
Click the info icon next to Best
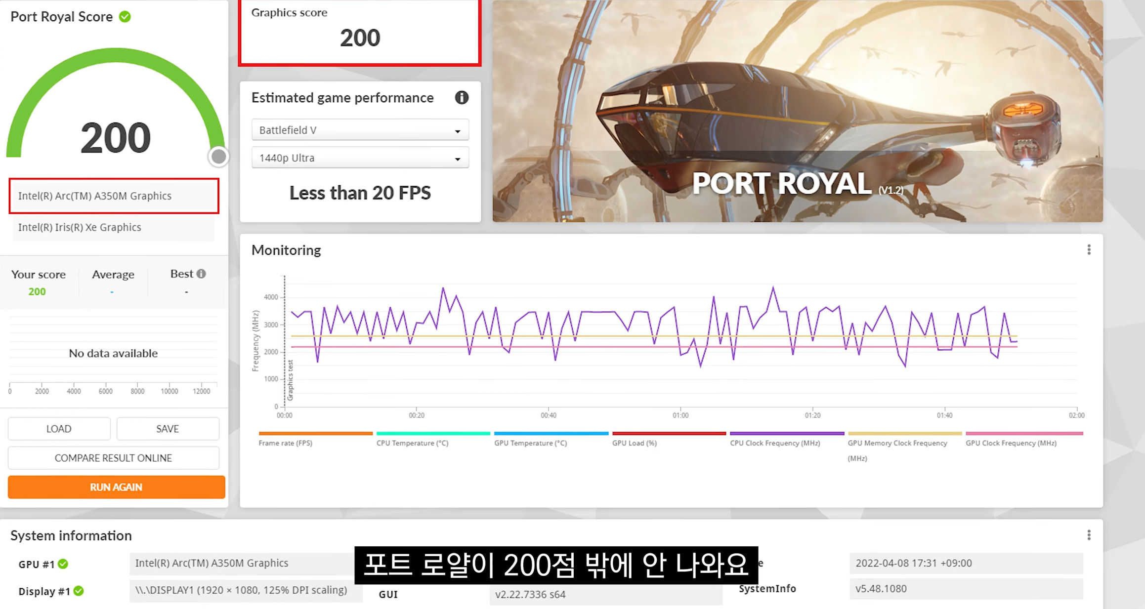pyautogui.click(x=201, y=273)
